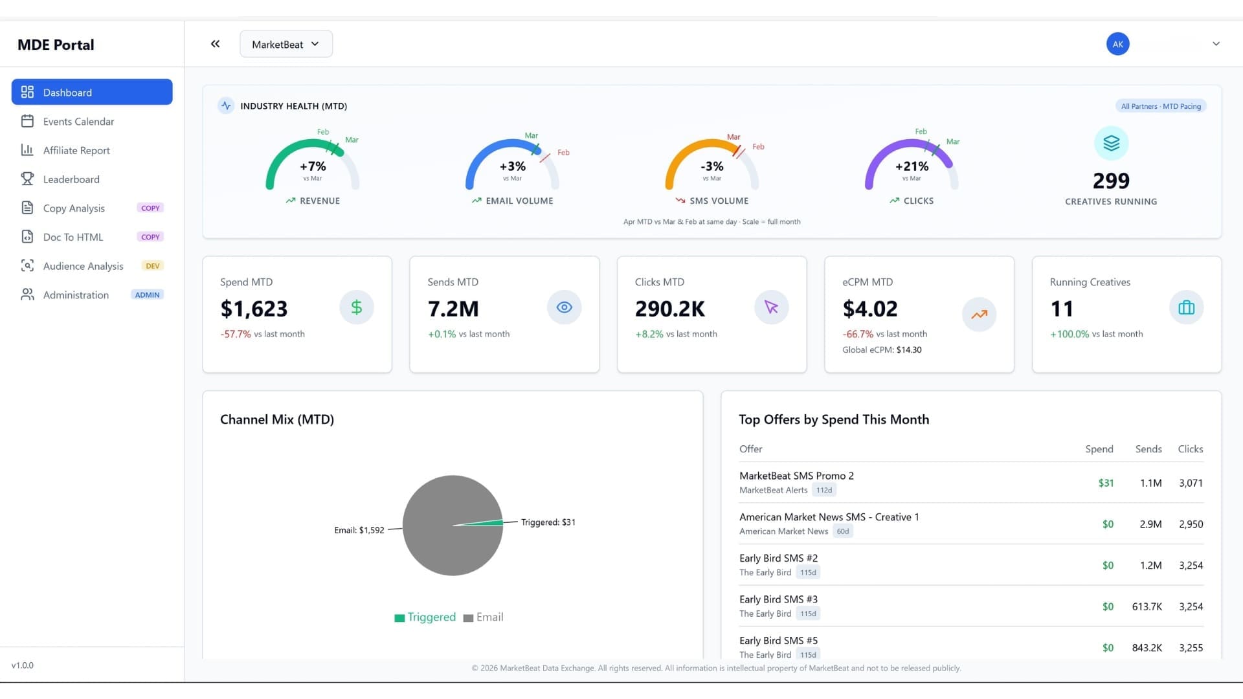The width and height of the screenshot is (1243, 699).
Task: Expand the user account menu chevron
Action: tap(1216, 44)
